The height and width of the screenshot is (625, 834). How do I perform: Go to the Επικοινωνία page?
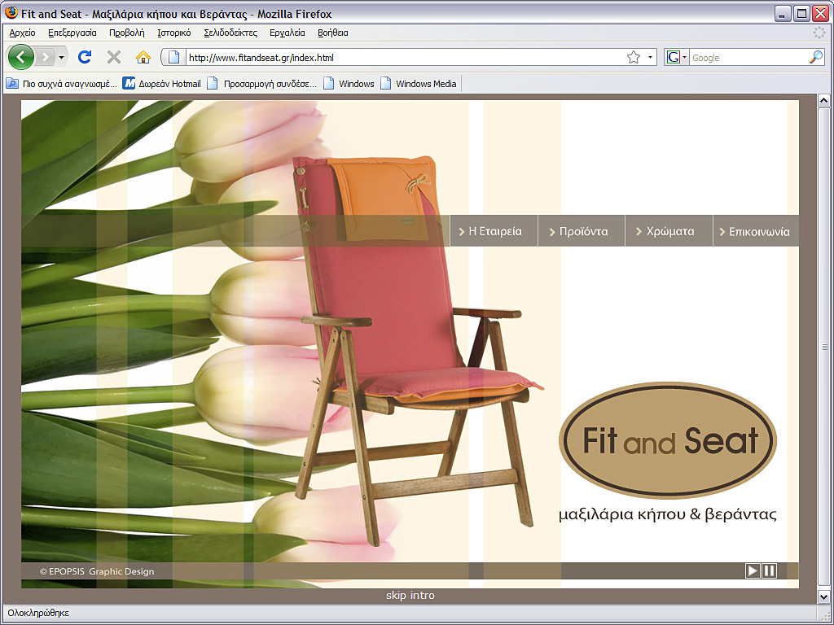pos(756,231)
